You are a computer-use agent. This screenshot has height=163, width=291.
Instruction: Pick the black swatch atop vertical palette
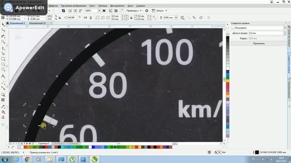(228, 38)
